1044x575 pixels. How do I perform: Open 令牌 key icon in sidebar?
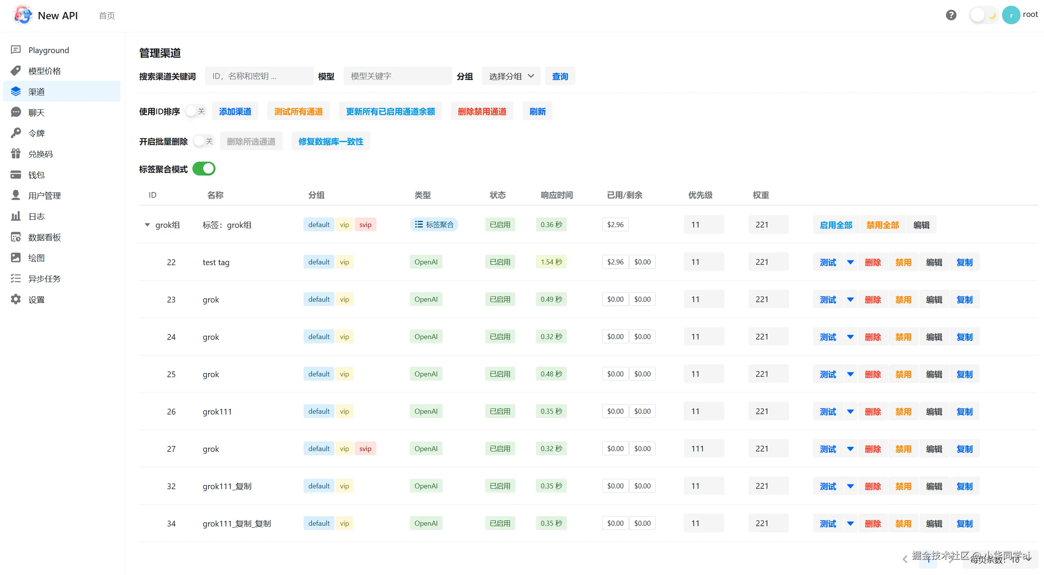[16, 133]
